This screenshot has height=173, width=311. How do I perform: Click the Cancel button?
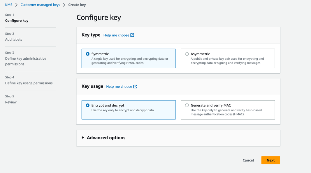coord(248,160)
